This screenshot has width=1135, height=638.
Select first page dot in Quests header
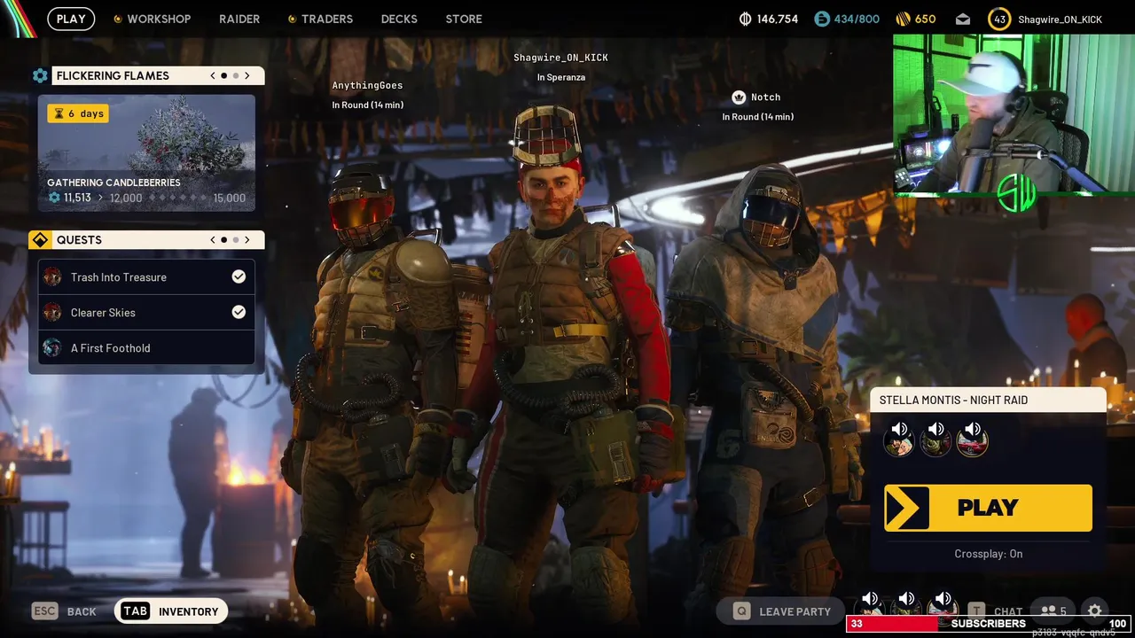click(223, 239)
